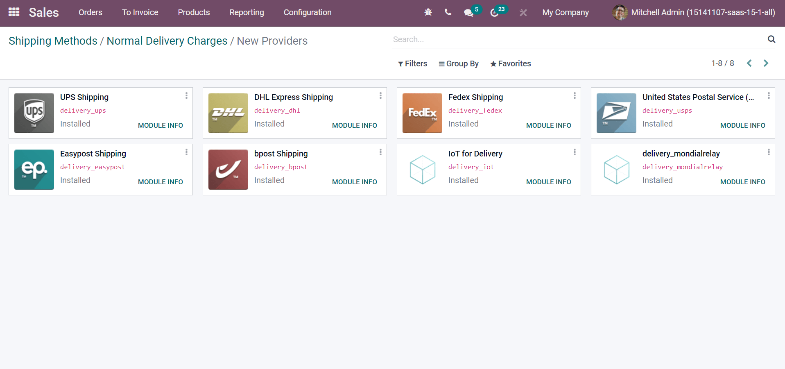Open Module Info for UPS Shipping
Screen dimensions: 785x369
click(x=161, y=125)
